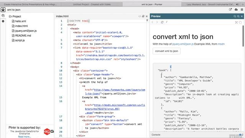Click Read more in the Plnkr sponsor box
This screenshot has height=138, width=245.
(24, 136)
